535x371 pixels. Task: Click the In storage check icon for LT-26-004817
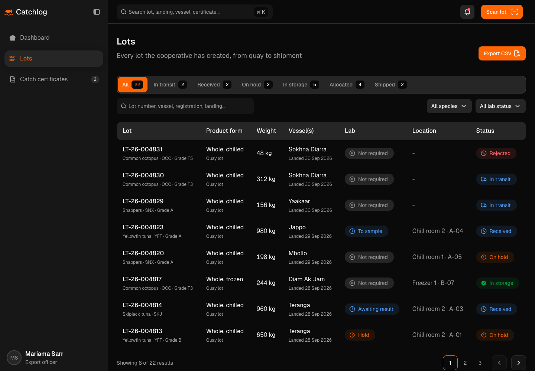[484, 283]
